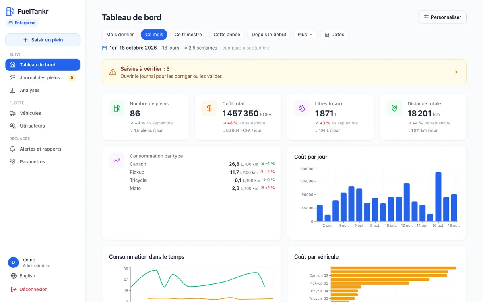Click the badge 5 beside Journal des pleins
The height and width of the screenshot is (302, 483).
pos(72,78)
